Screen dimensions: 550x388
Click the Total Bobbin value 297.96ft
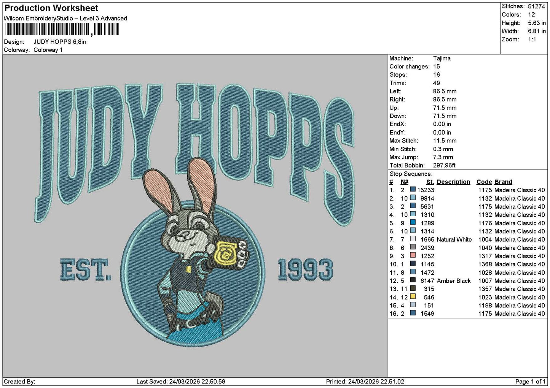click(x=444, y=165)
